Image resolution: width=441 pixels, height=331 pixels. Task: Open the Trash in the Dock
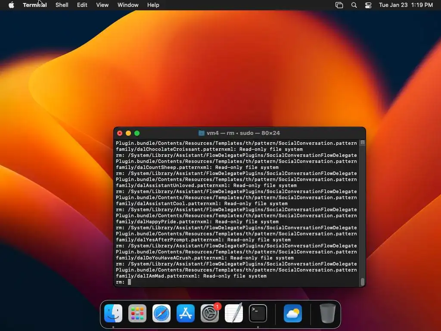click(x=328, y=313)
